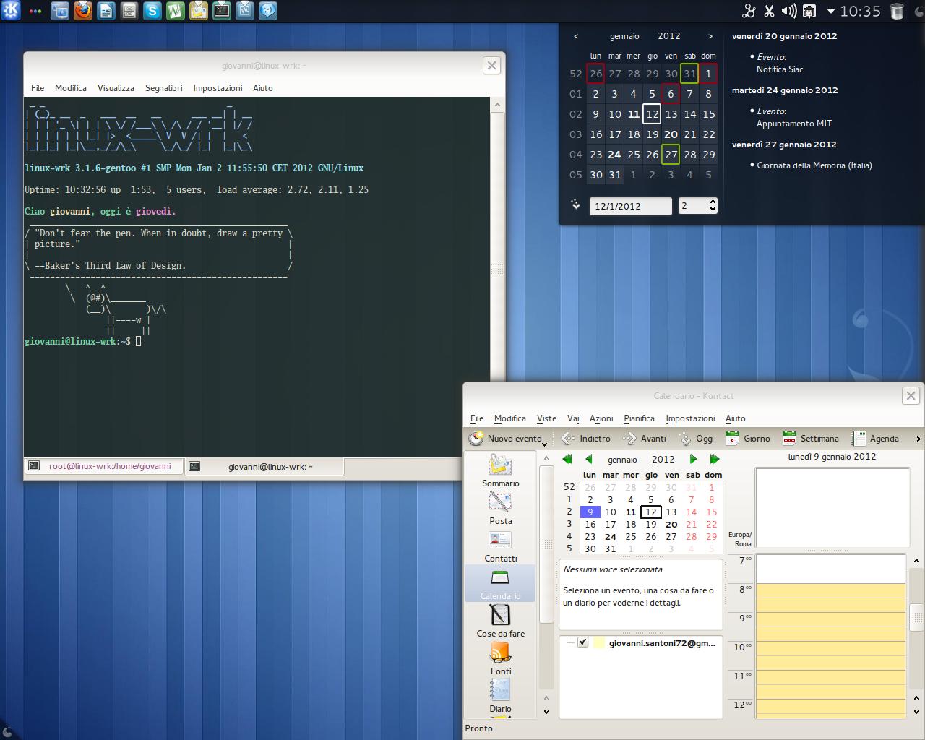Image resolution: width=925 pixels, height=740 pixels.
Task: Open 2012 year picker in calendar widget
Action: pyautogui.click(x=669, y=36)
